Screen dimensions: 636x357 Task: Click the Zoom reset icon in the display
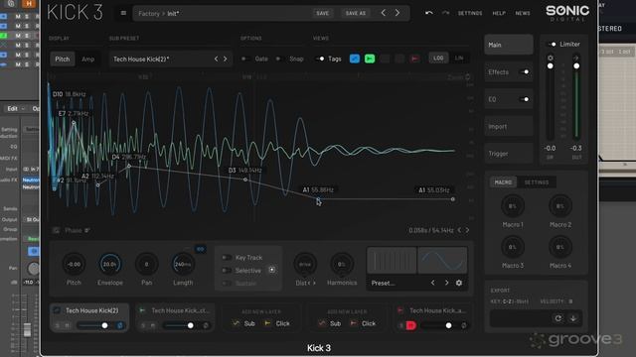(x=468, y=77)
